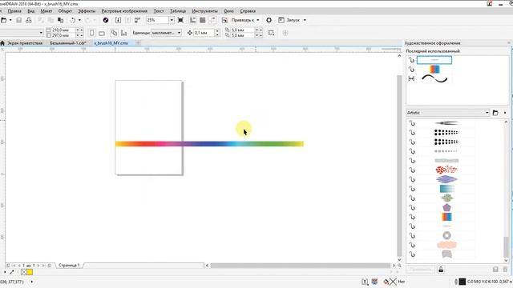Open the Таблица menu
Screen dimensions: 513x288
click(178, 10)
